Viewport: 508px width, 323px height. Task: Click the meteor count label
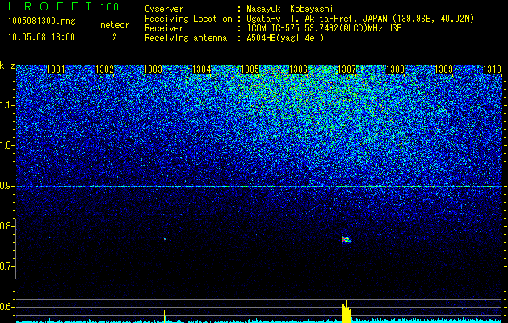115,25
